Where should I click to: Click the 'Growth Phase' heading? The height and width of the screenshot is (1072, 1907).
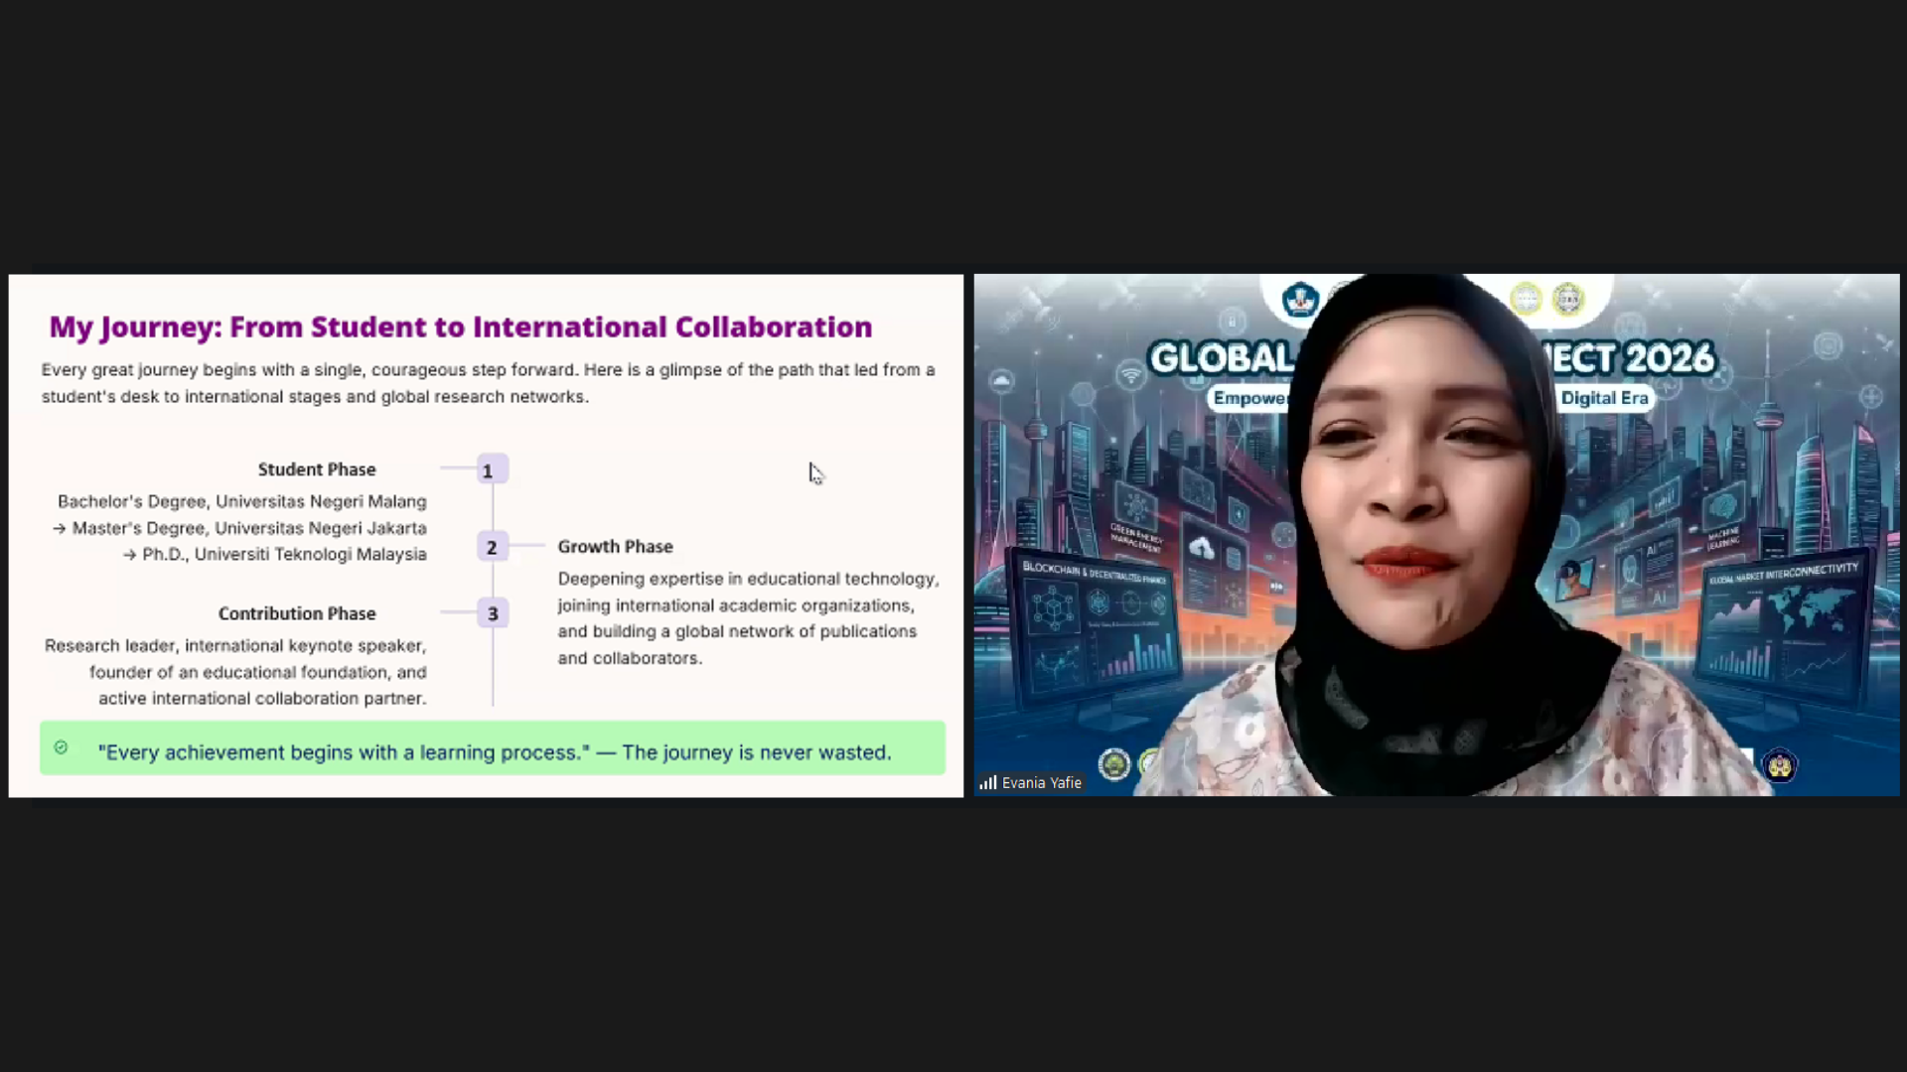tap(615, 547)
